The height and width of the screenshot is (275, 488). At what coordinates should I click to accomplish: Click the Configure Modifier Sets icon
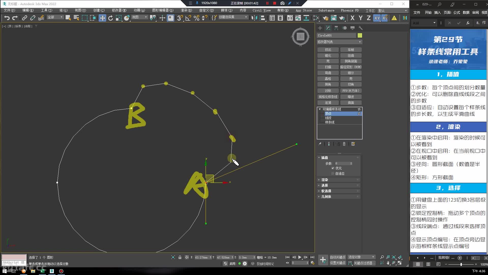tap(353, 144)
